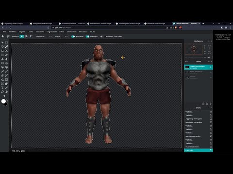The width and height of the screenshot is (233, 174).
Task: Toggle the Anti-alias switch
Action: point(73,36)
